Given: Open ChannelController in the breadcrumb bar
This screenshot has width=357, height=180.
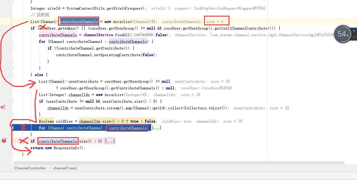Looking at the screenshot, I should pos(30,168).
